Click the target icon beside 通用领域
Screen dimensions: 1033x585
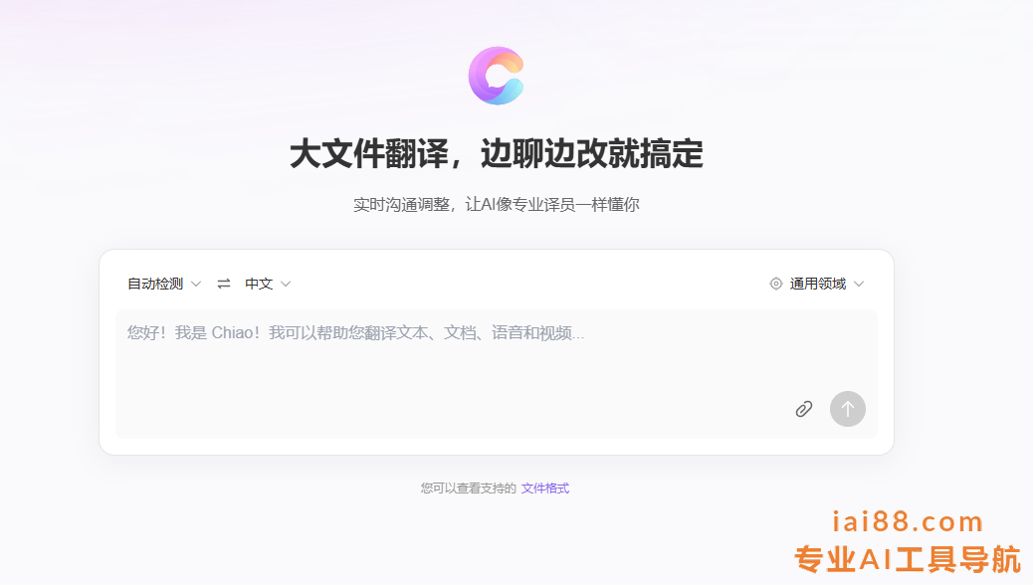coord(776,284)
